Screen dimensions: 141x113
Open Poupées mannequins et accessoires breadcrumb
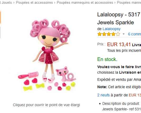(x=85, y=3)
